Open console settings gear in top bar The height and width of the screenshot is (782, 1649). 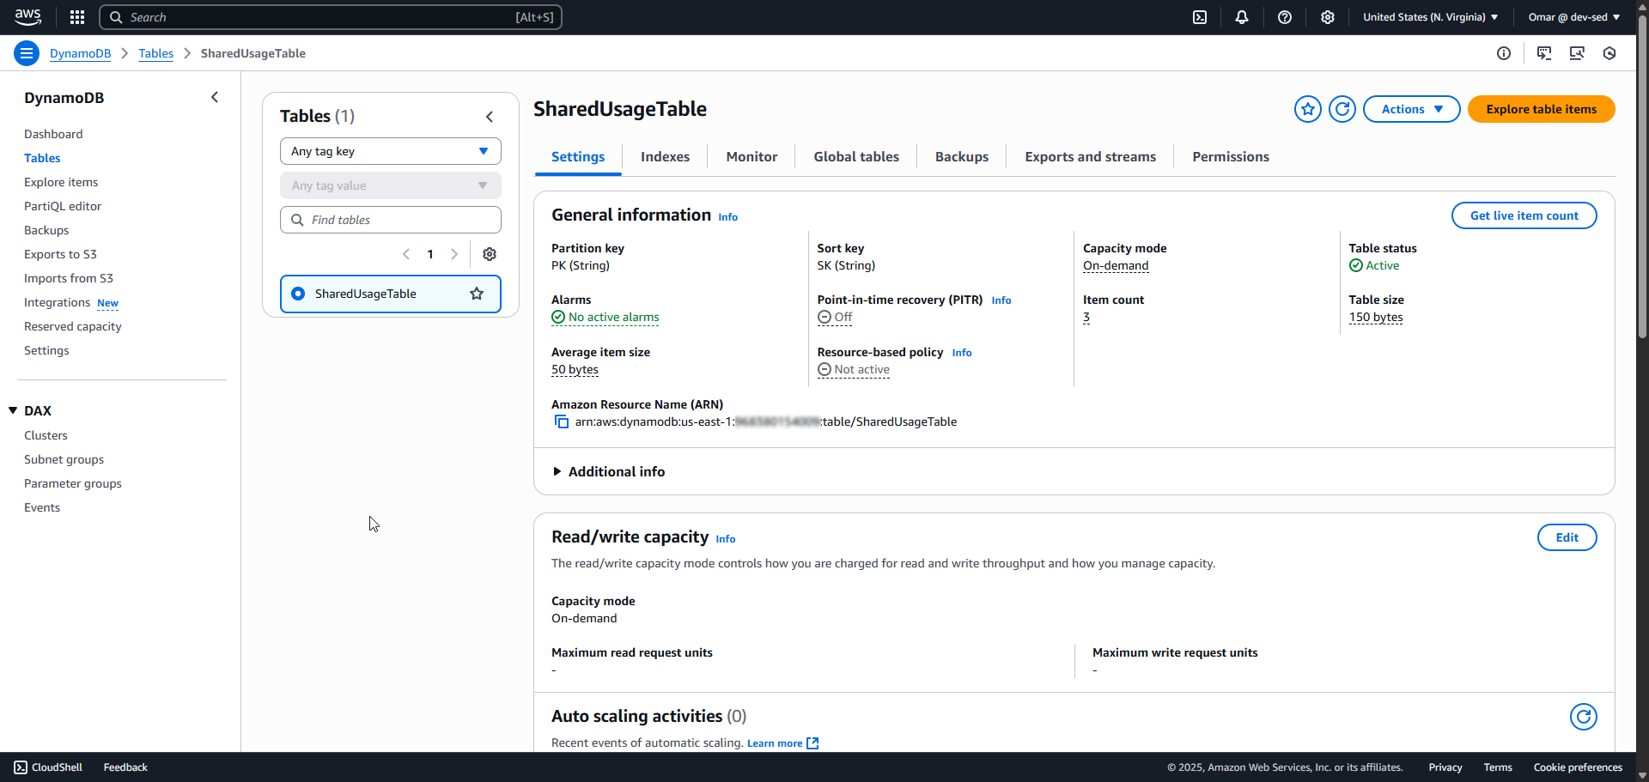1328,17
